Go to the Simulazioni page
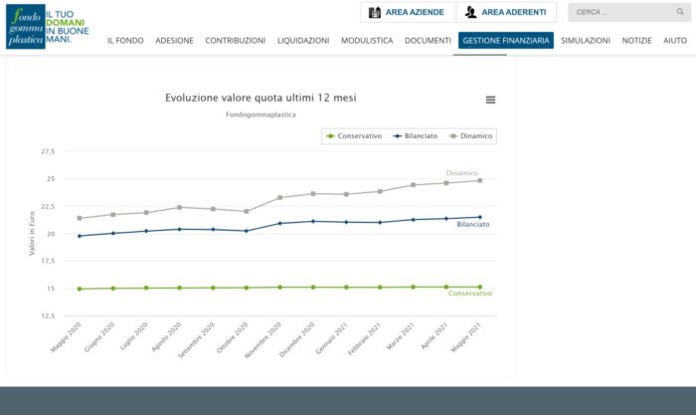The height and width of the screenshot is (415, 696). click(586, 41)
